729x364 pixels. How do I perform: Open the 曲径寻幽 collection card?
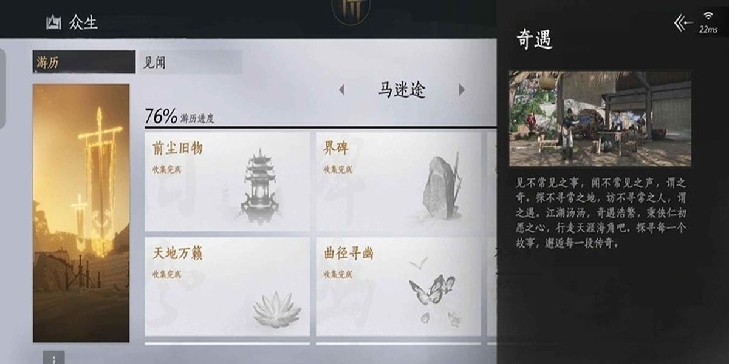click(x=399, y=286)
